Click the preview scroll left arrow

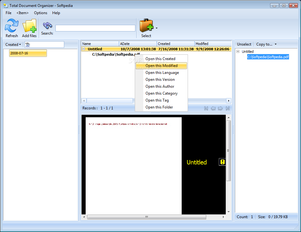84,217
